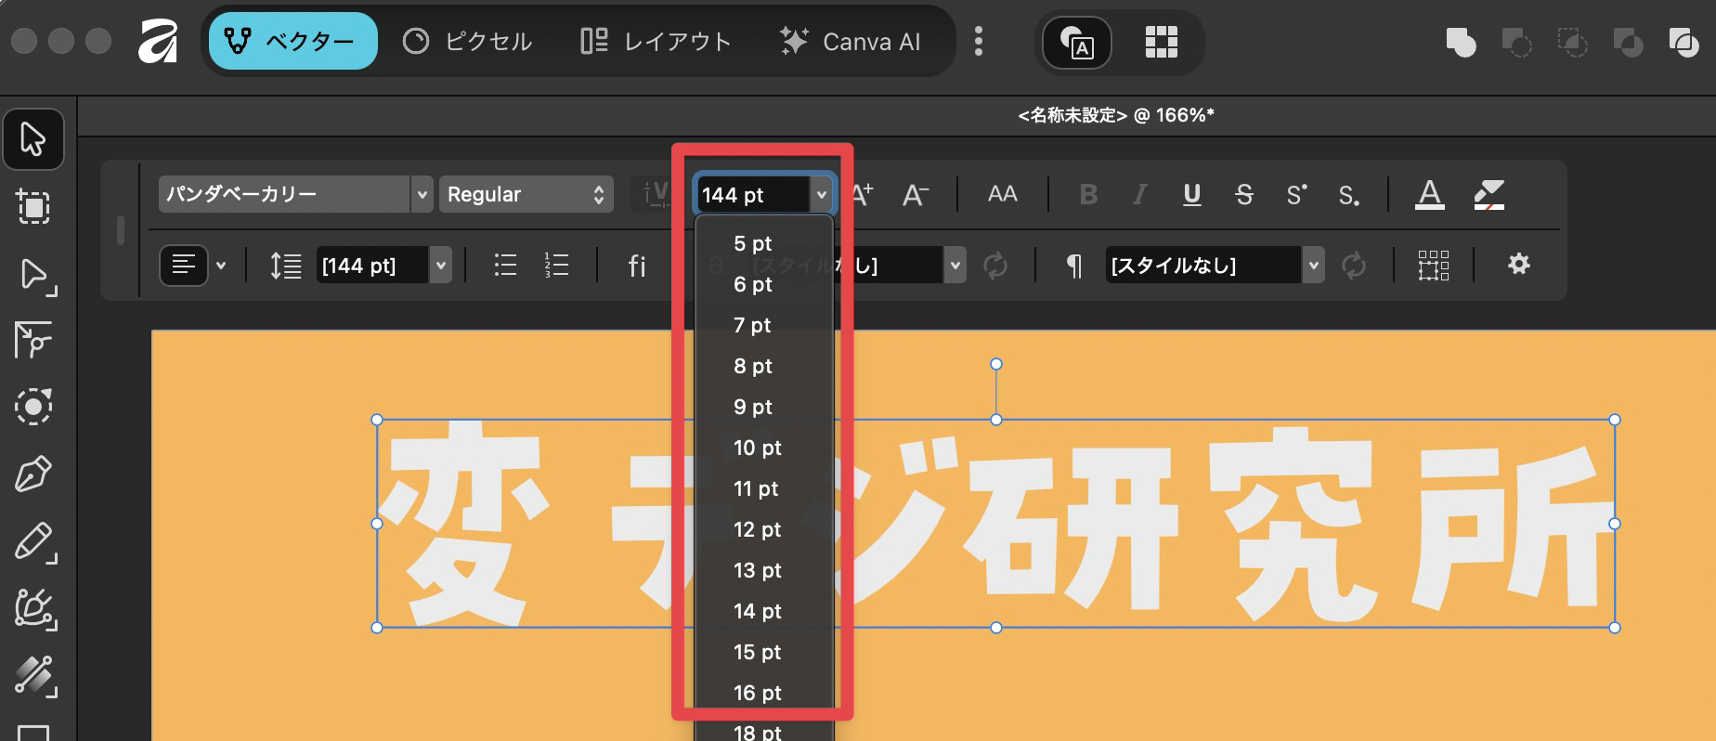Click the rotation handle above text box

coord(996,364)
